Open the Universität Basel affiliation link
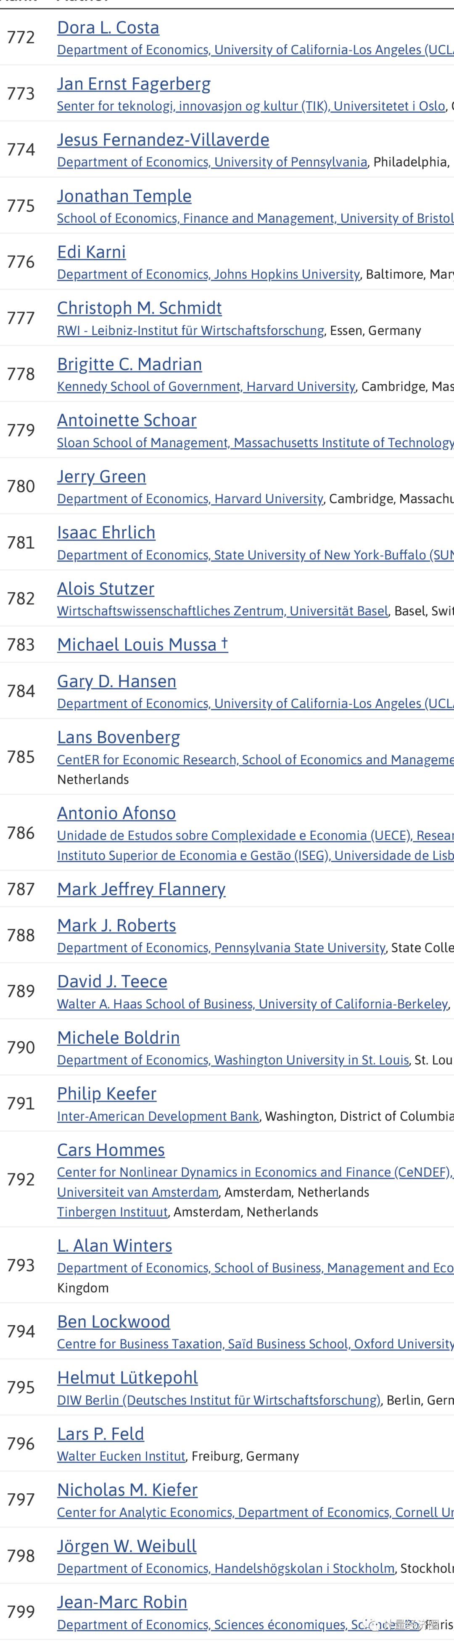The height and width of the screenshot is (1645, 454). [x=222, y=611]
